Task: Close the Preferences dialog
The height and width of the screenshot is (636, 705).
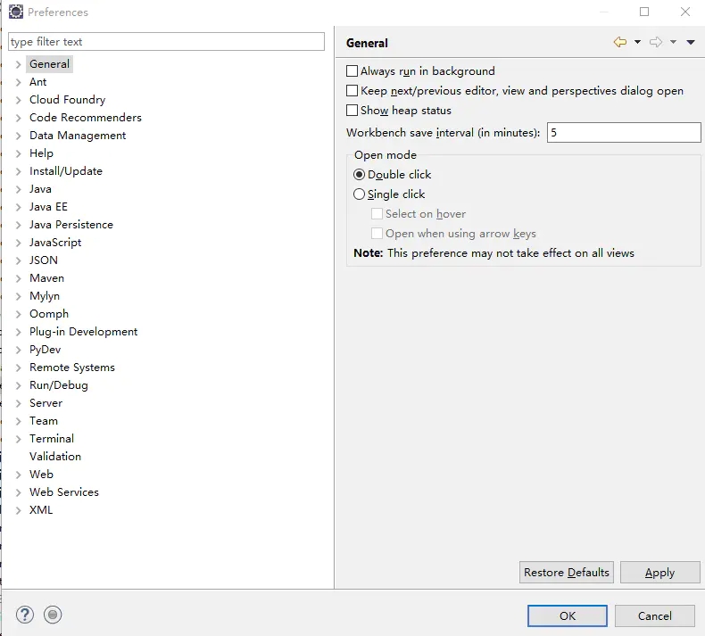Action: click(x=685, y=12)
